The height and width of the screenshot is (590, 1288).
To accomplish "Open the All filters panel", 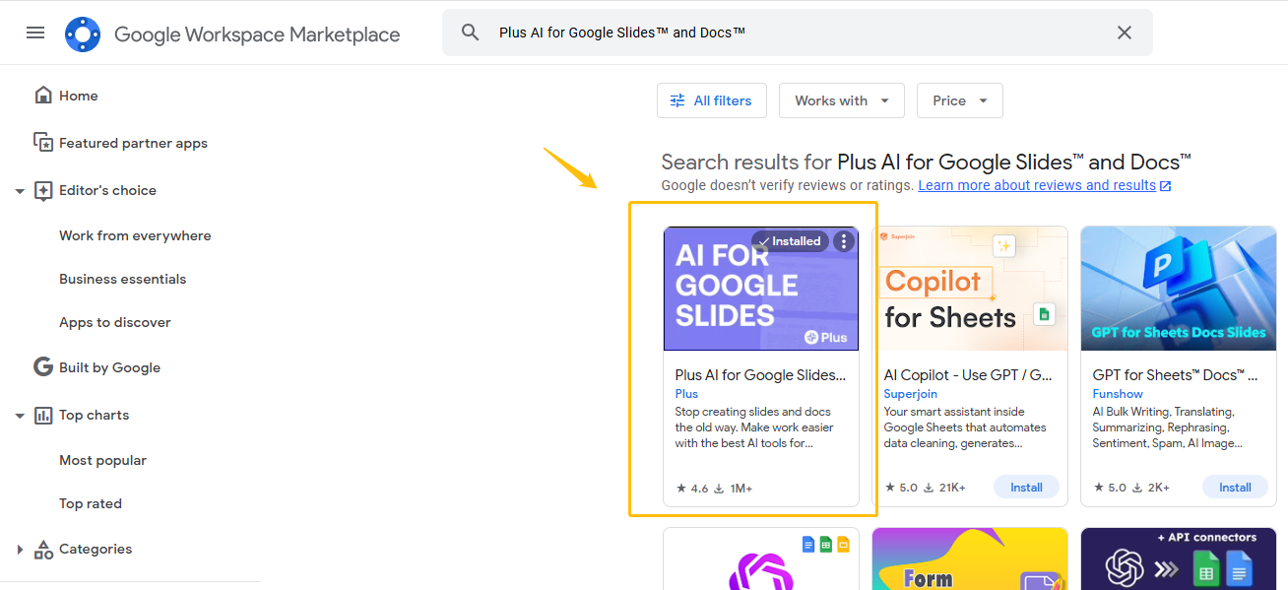I will click(x=711, y=100).
